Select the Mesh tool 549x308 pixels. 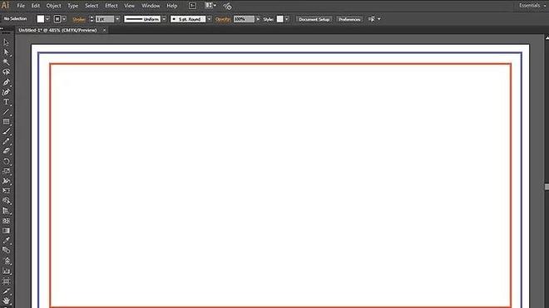click(6, 221)
